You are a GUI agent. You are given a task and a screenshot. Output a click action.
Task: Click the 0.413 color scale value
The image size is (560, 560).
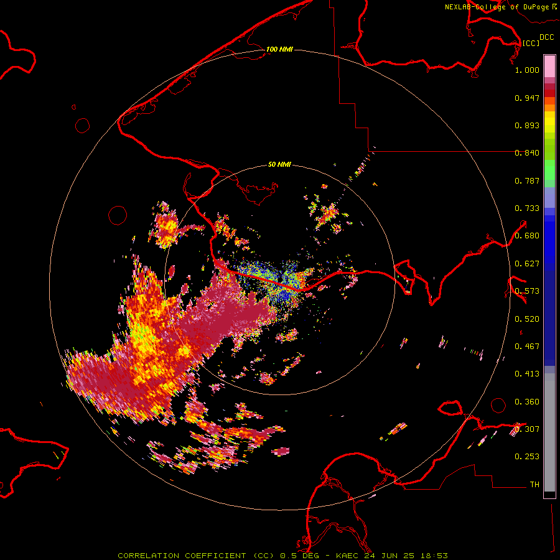point(527,374)
